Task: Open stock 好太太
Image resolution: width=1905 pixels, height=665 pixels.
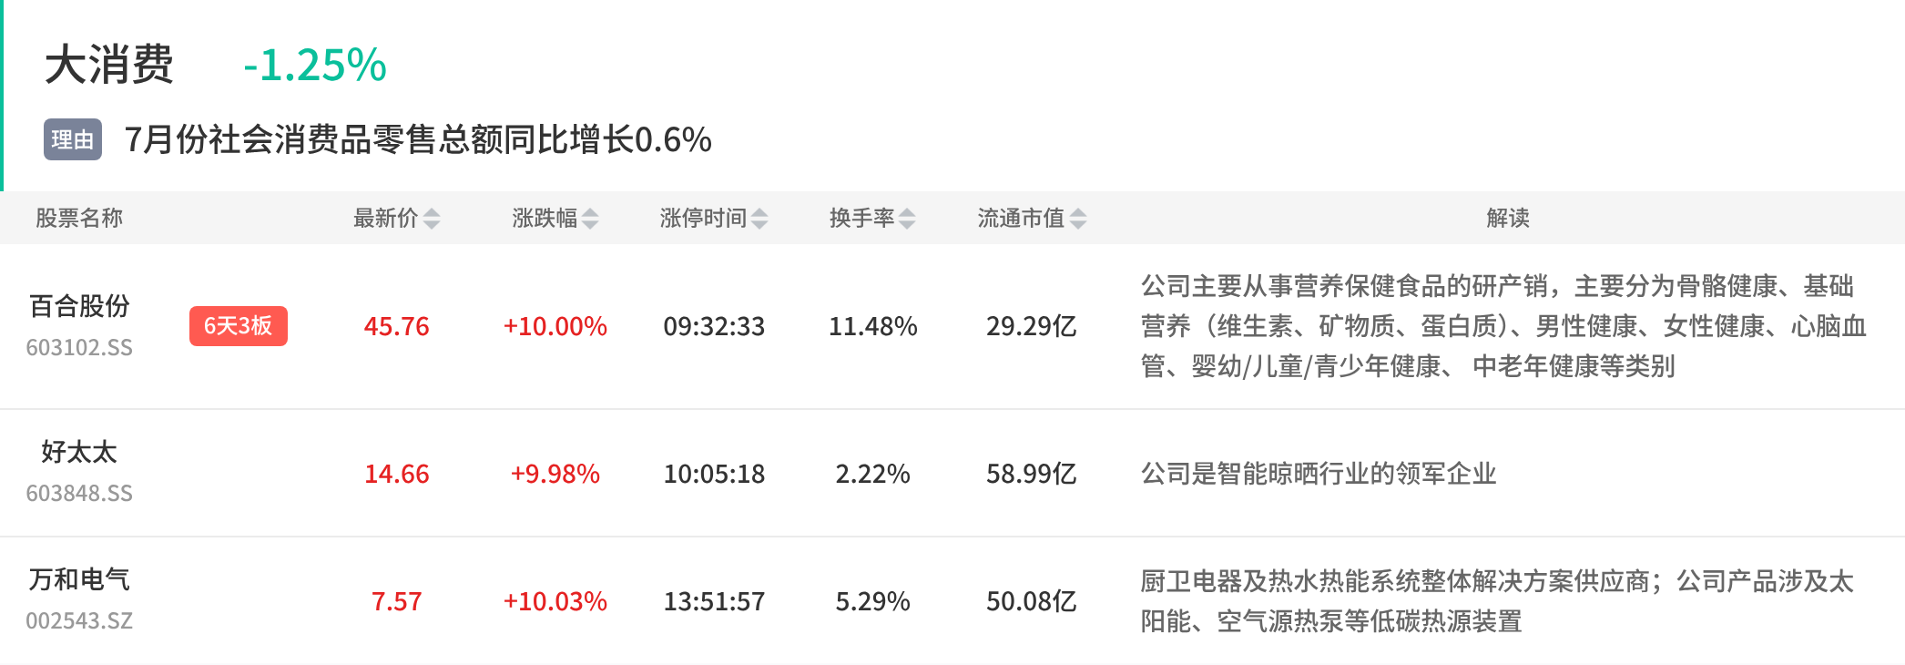Action: click(x=79, y=452)
